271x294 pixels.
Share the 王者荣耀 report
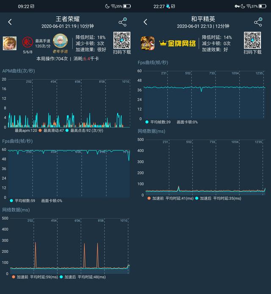click(123, 22)
